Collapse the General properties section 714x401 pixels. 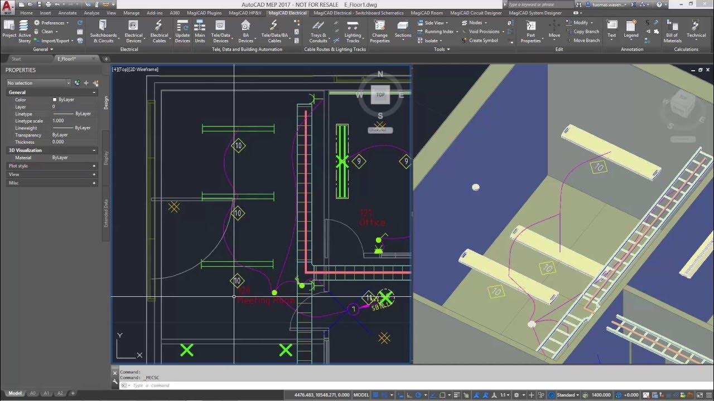click(x=94, y=92)
